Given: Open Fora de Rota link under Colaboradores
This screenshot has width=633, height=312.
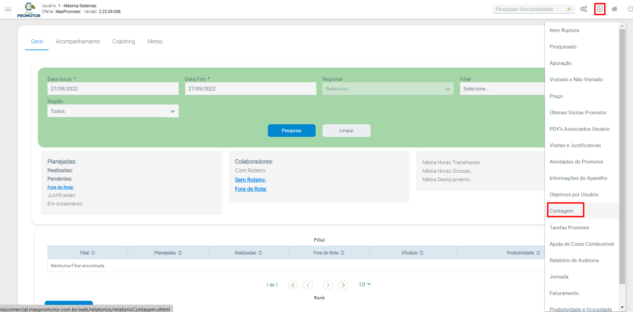Looking at the screenshot, I should 251,189.
